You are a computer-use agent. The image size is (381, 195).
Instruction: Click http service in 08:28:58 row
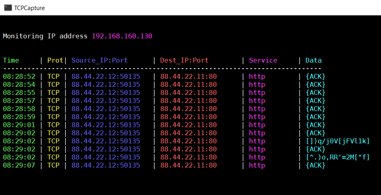coord(257,109)
